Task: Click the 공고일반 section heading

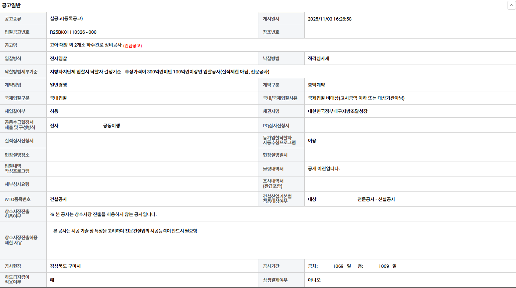Action: click(11, 5)
